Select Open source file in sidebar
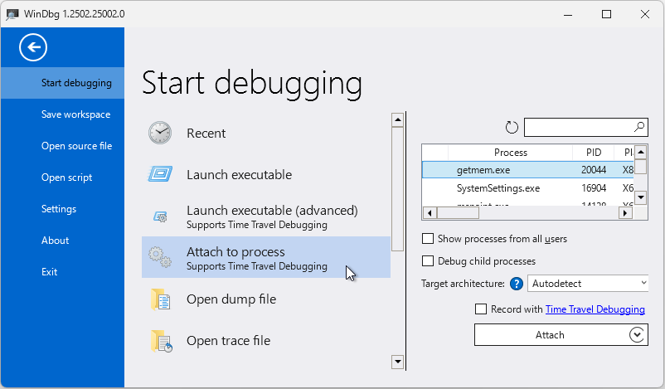This screenshot has height=389, width=665. 63,145
